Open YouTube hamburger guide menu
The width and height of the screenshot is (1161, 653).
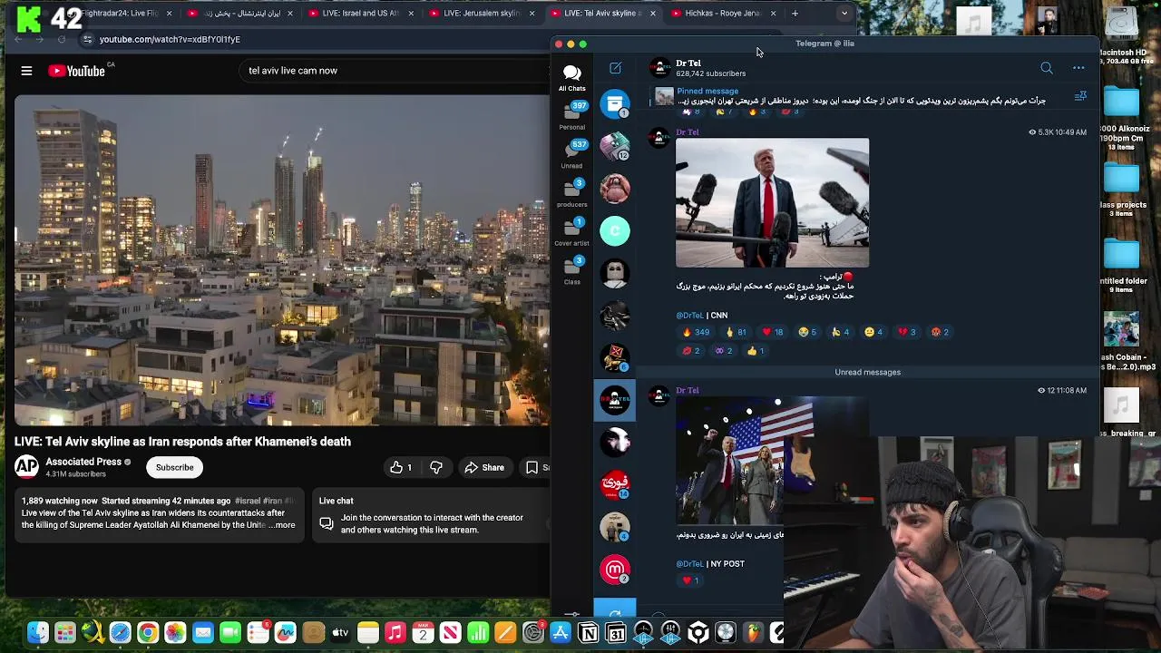point(26,71)
